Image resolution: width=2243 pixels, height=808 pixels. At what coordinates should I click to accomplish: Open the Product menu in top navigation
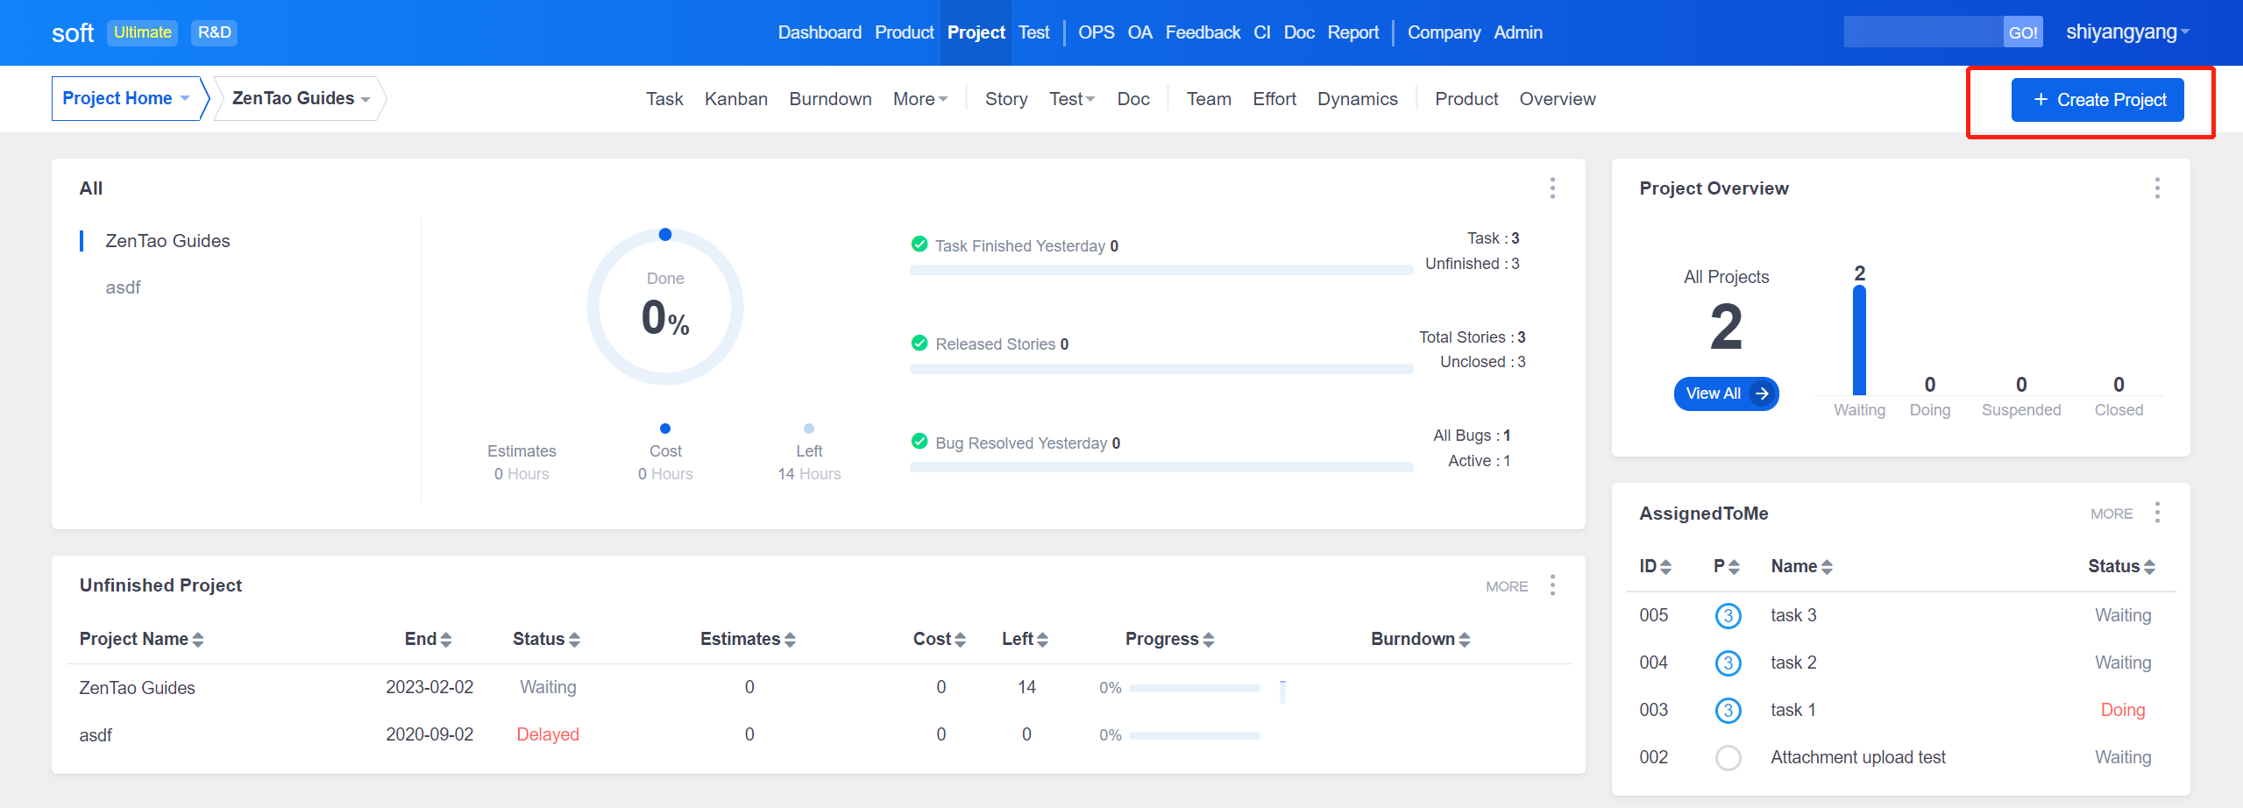[x=904, y=32]
